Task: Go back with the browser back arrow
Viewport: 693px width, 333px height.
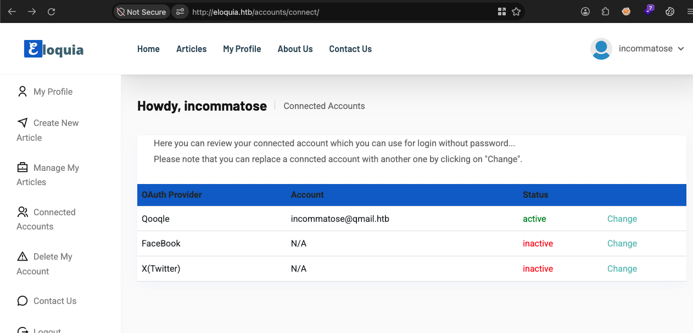Action: (x=12, y=12)
